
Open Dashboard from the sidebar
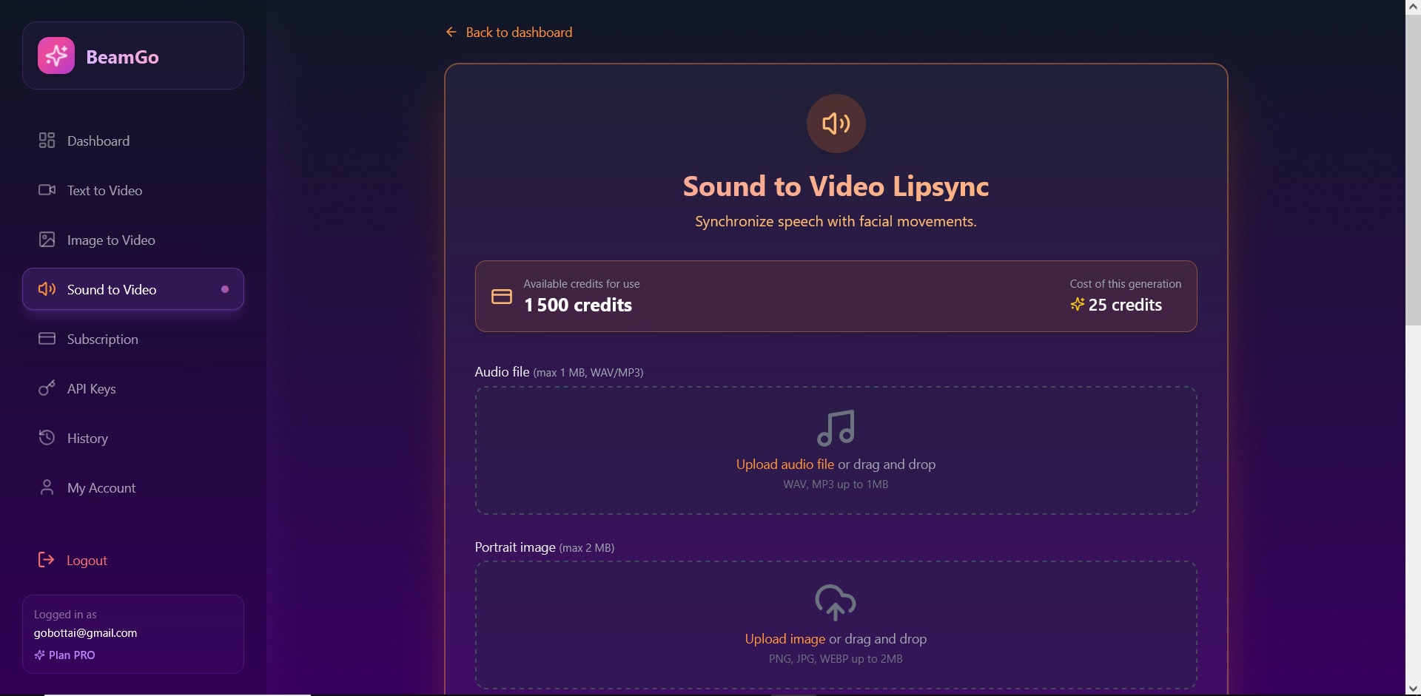(133, 141)
